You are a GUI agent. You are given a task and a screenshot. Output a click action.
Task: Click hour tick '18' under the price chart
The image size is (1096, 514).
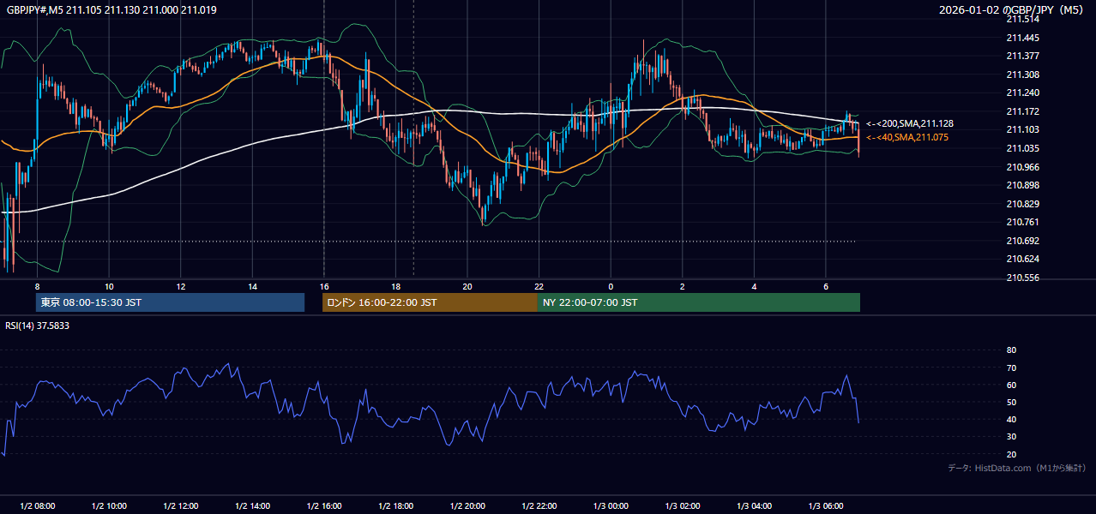pyautogui.click(x=395, y=286)
